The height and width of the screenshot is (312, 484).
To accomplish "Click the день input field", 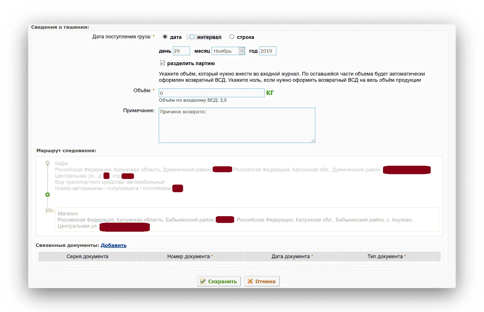I will pos(181,51).
